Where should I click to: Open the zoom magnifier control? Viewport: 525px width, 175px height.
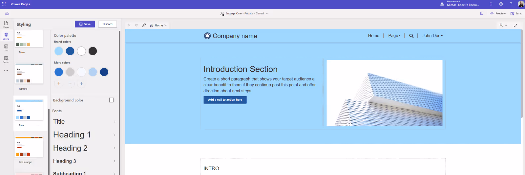click(x=503, y=25)
